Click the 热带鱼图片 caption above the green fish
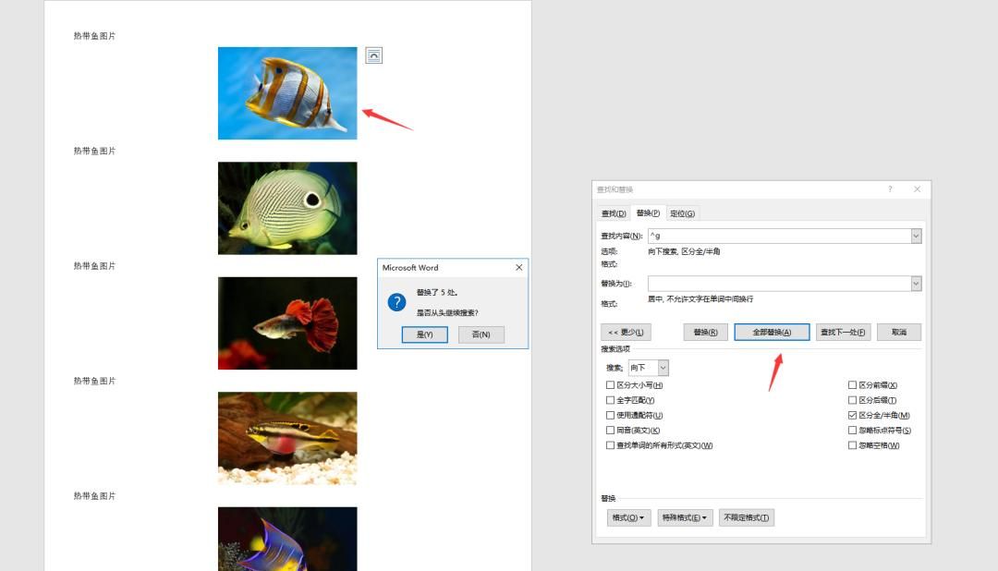This screenshot has height=571, width=998. pos(94,151)
